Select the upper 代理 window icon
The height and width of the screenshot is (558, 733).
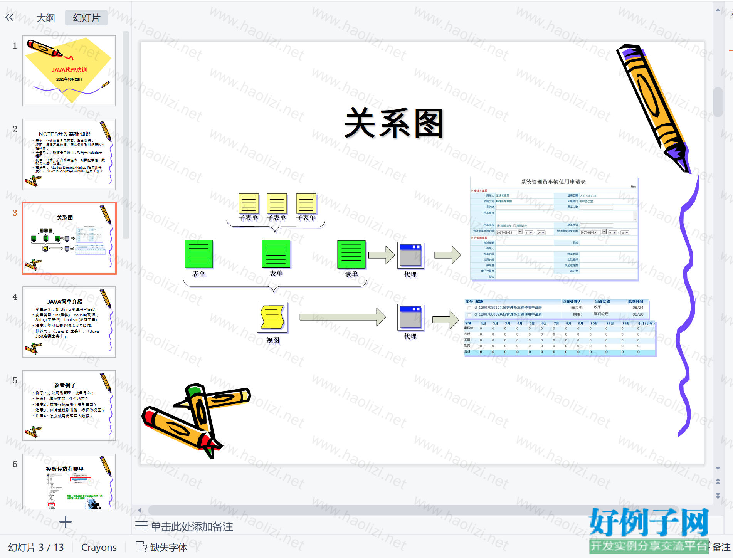(410, 255)
